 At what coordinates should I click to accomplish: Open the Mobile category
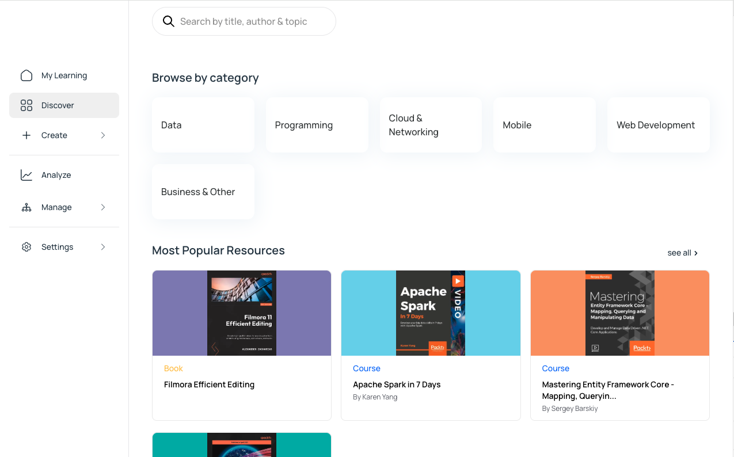pyautogui.click(x=545, y=125)
